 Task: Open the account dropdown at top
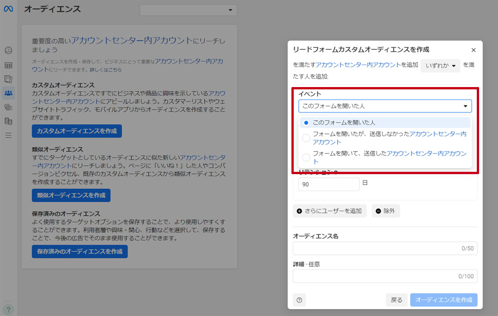point(188,10)
